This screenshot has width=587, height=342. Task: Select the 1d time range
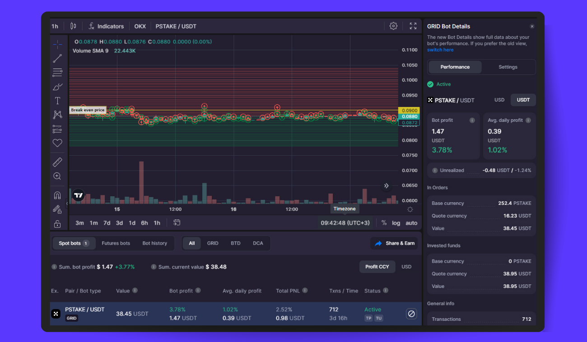132,223
